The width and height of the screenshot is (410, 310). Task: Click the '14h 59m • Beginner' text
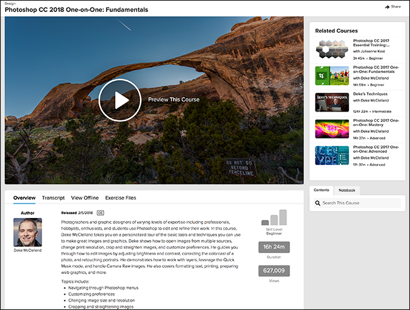(369, 85)
